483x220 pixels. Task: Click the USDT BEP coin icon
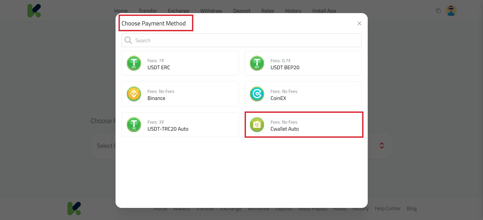[257, 63]
